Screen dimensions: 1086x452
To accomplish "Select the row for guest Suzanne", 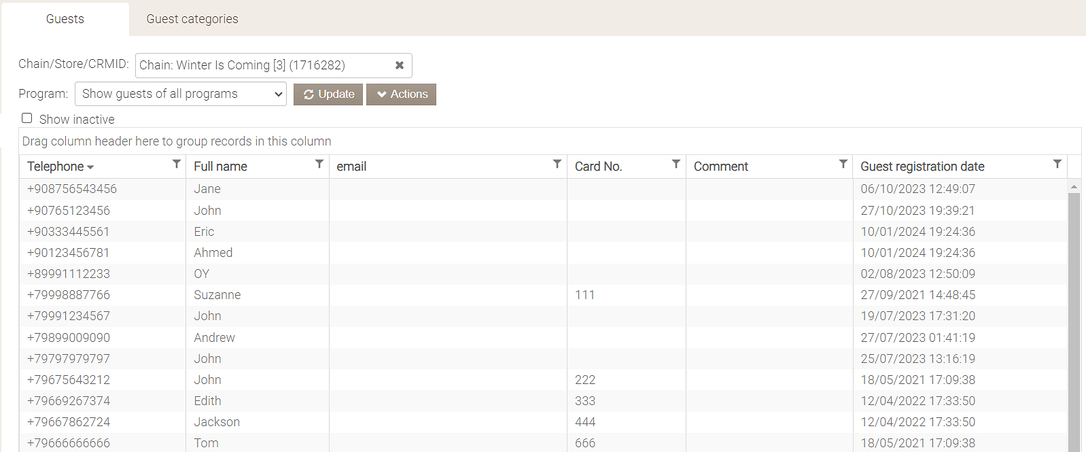I will coord(217,295).
